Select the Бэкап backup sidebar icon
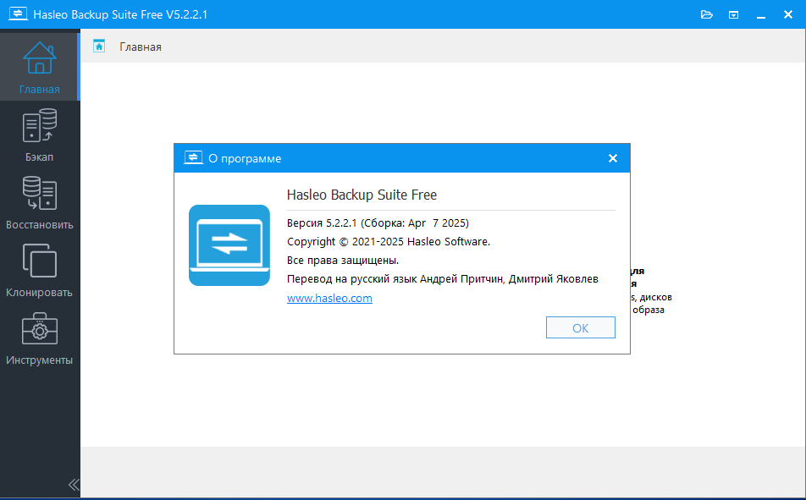 [40, 135]
